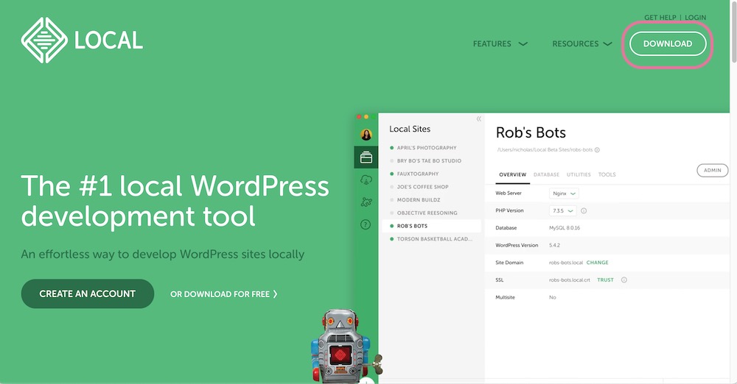
Task: Select Bry Bo's Tae Bo Studio site
Action: [429, 161]
